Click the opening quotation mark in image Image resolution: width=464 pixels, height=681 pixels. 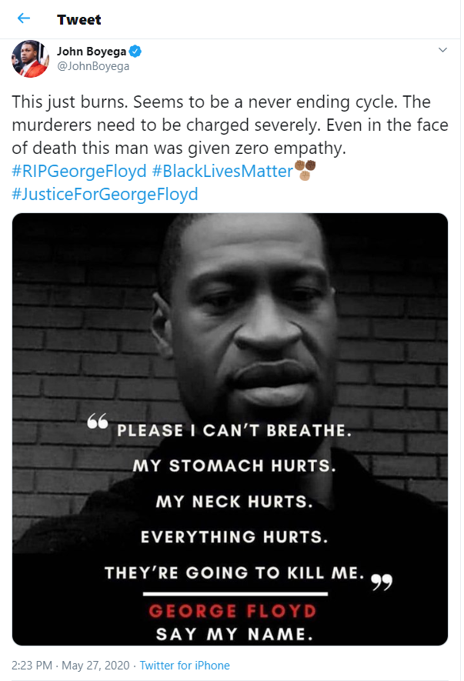(x=97, y=422)
